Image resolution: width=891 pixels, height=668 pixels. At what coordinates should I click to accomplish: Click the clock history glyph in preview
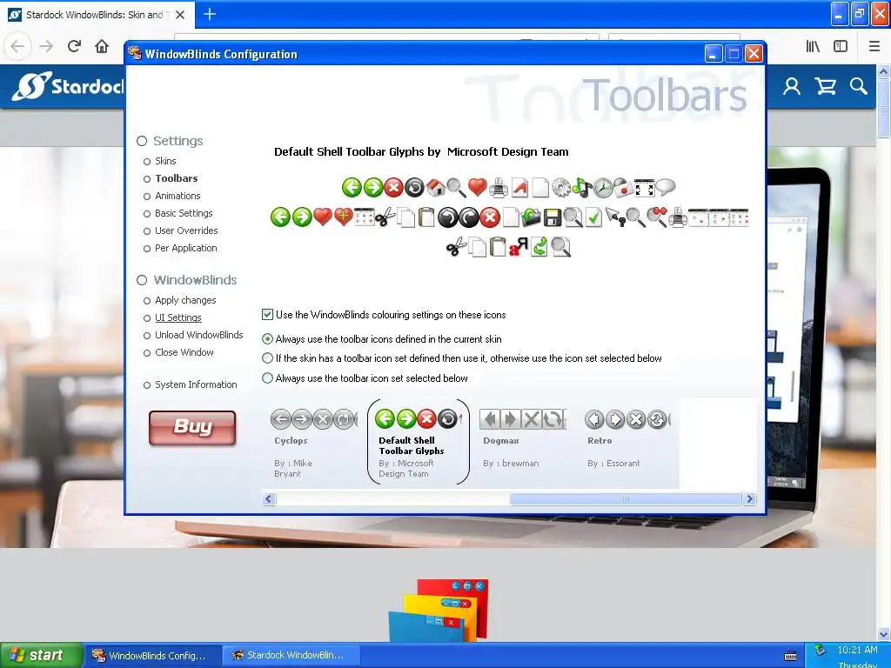tap(603, 188)
